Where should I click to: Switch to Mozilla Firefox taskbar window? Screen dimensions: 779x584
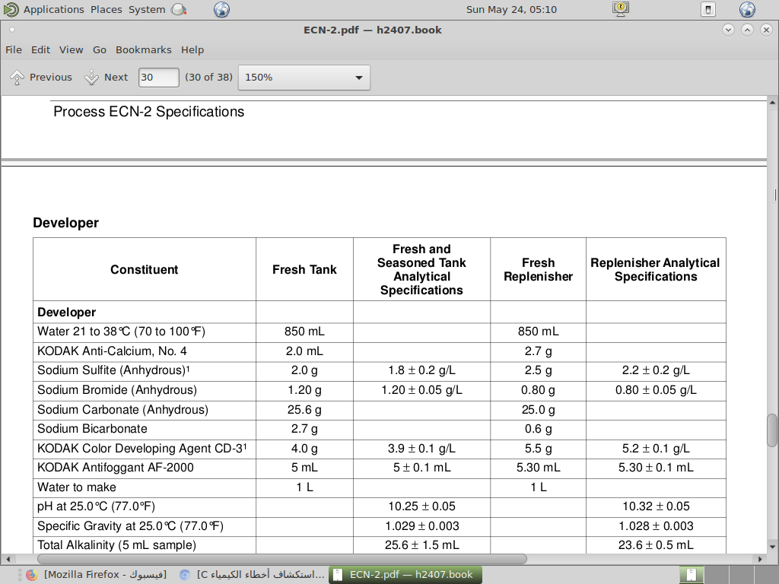(97, 575)
